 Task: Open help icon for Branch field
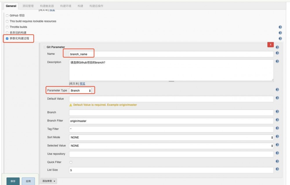[277, 111]
